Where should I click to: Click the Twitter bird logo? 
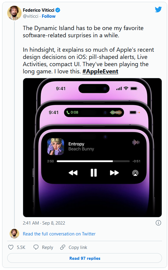(158, 9)
